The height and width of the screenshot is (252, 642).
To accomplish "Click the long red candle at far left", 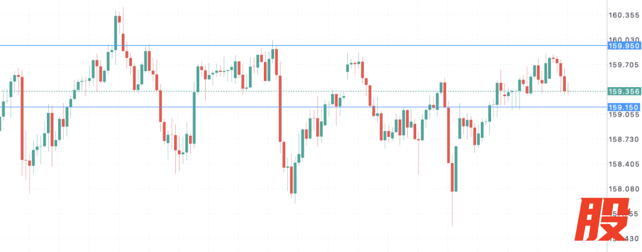I will (x=21, y=117).
